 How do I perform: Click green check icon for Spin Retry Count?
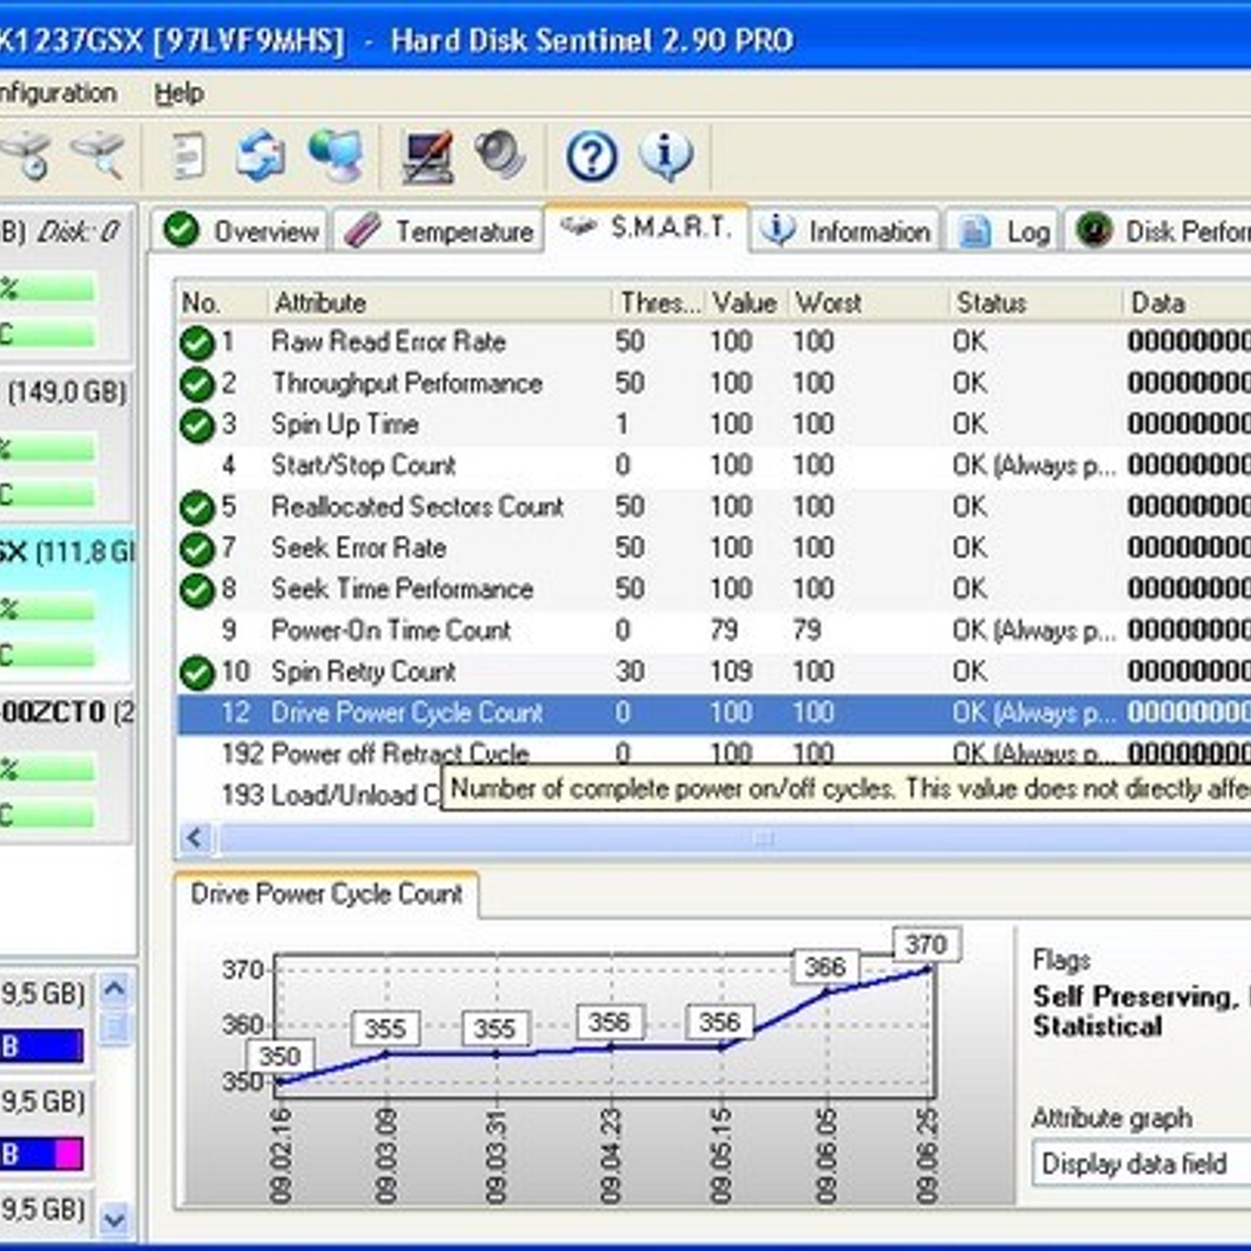(x=197, y=673)
